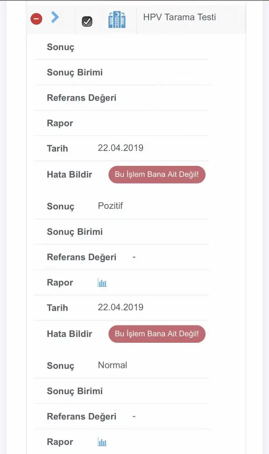Select the HPV Tarama Testi title
Image resolution: width=269 pixels, height=454 pixels.
click(x=179, y=17)
